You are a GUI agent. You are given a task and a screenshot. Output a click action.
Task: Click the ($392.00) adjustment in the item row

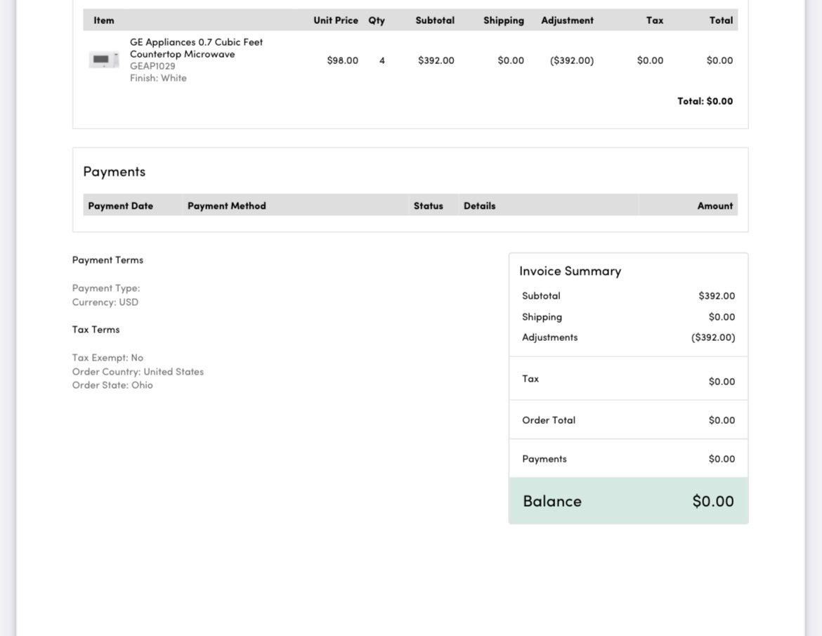(571, 60)
